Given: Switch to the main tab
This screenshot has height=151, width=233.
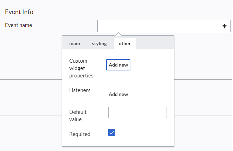Looking at the screenshot, I should pos(75,43).
